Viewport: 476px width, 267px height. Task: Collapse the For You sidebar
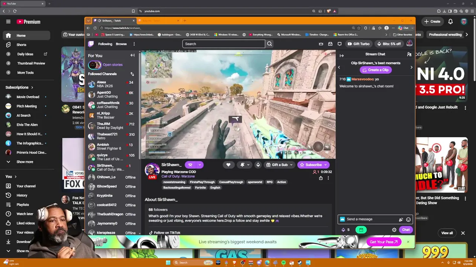pos(132,55)
